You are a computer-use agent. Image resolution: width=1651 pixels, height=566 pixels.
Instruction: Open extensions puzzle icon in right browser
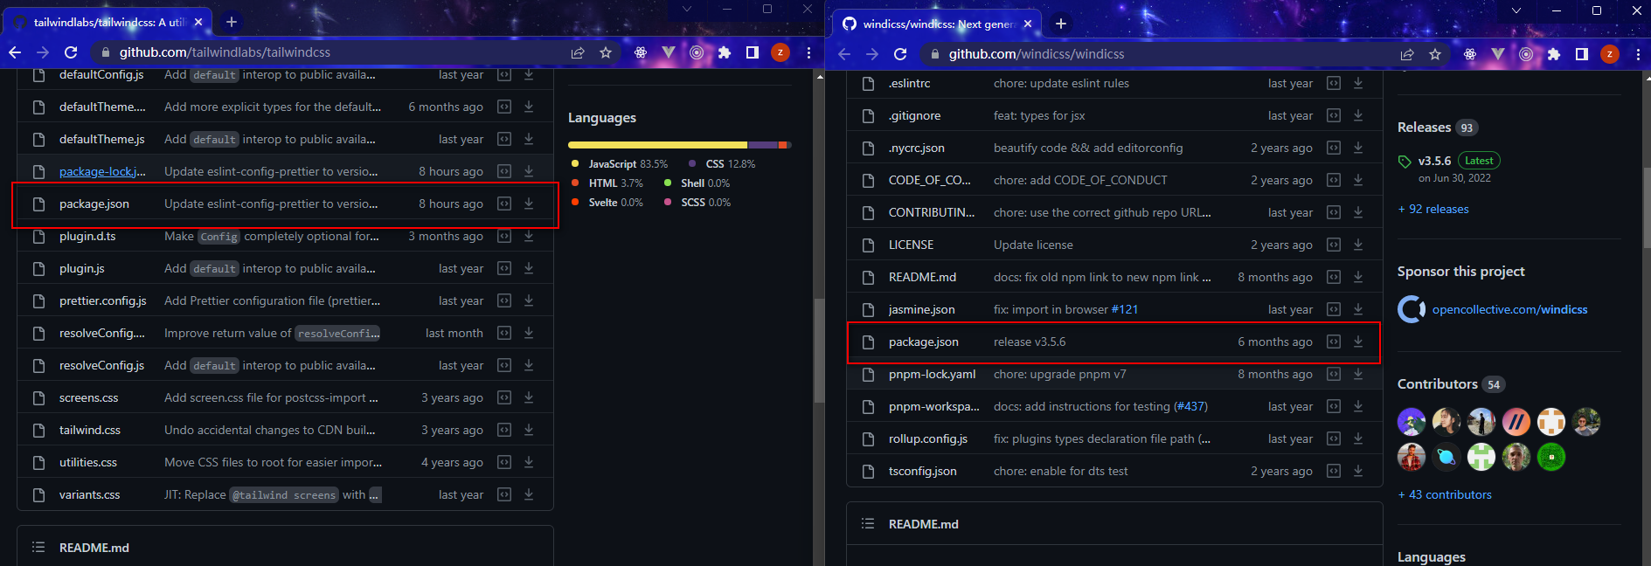pyautogui.click(x=1554, y=54)
